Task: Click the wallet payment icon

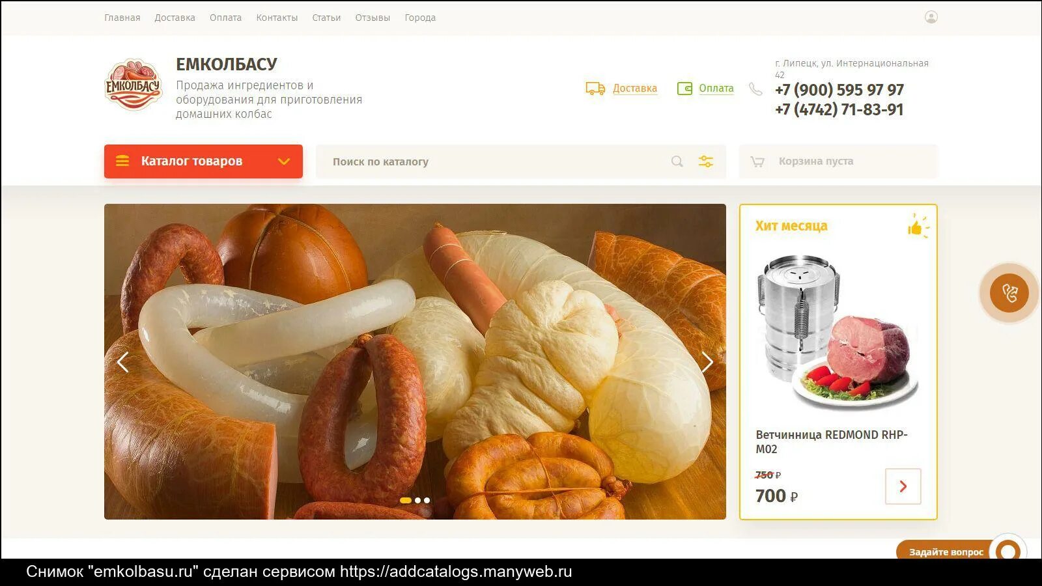Action: 684,89
